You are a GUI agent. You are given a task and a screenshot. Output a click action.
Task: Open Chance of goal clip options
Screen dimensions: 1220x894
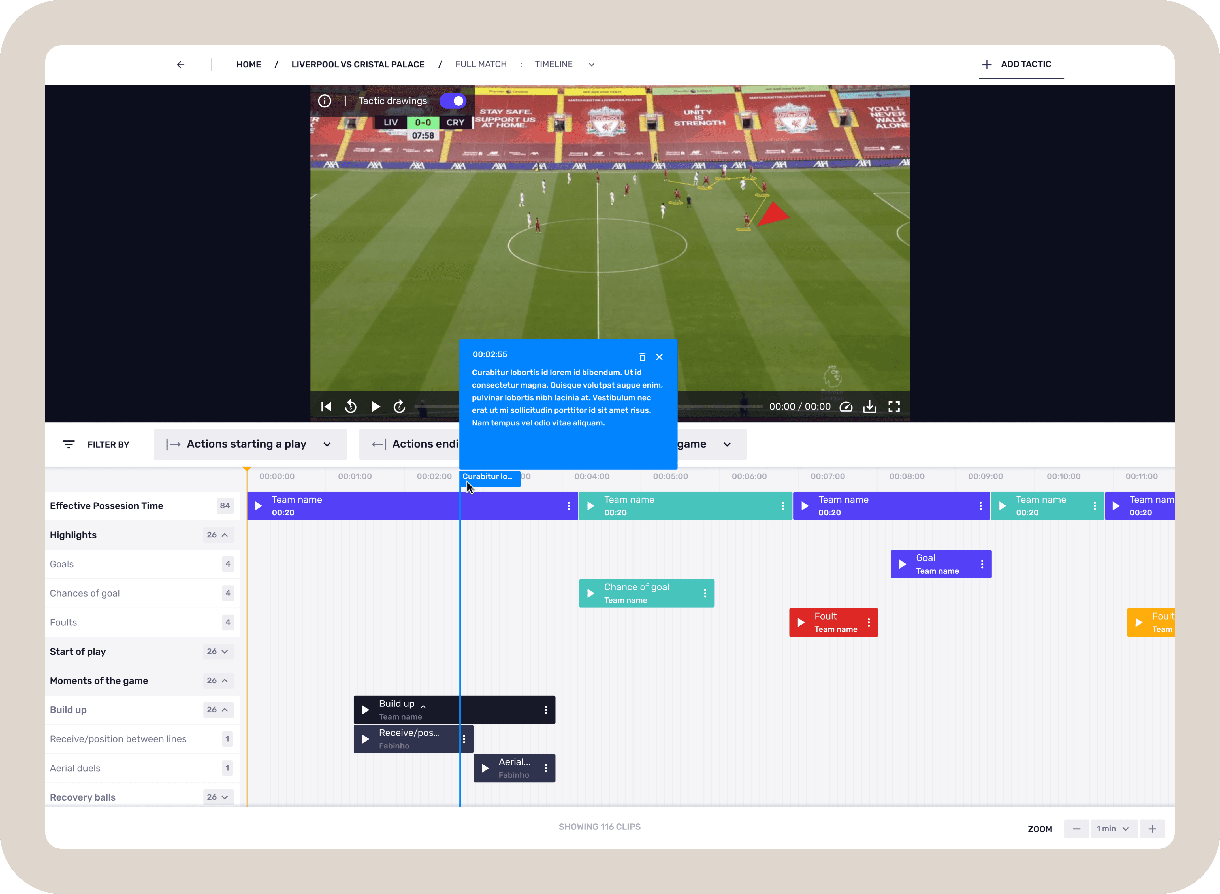[x=705, y=594]
